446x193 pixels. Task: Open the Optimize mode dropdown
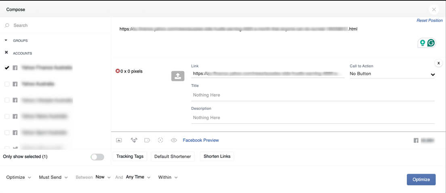pyautogui.click(x=19, y=177)
